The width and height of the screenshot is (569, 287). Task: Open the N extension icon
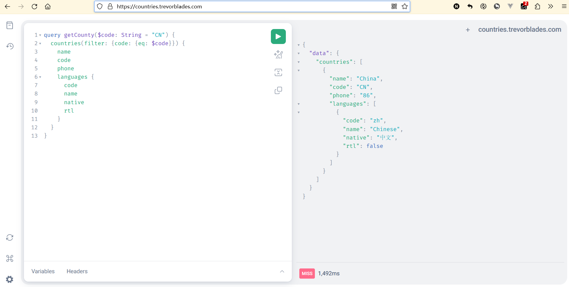[456, 6]
